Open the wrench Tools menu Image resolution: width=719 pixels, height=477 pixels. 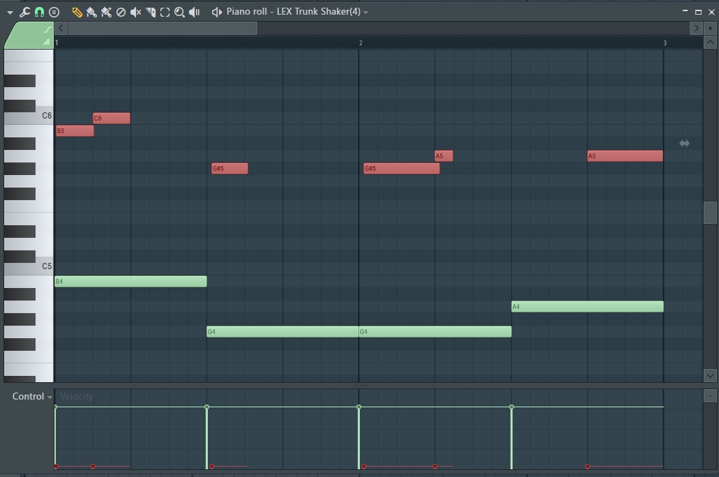click(25, 12)
